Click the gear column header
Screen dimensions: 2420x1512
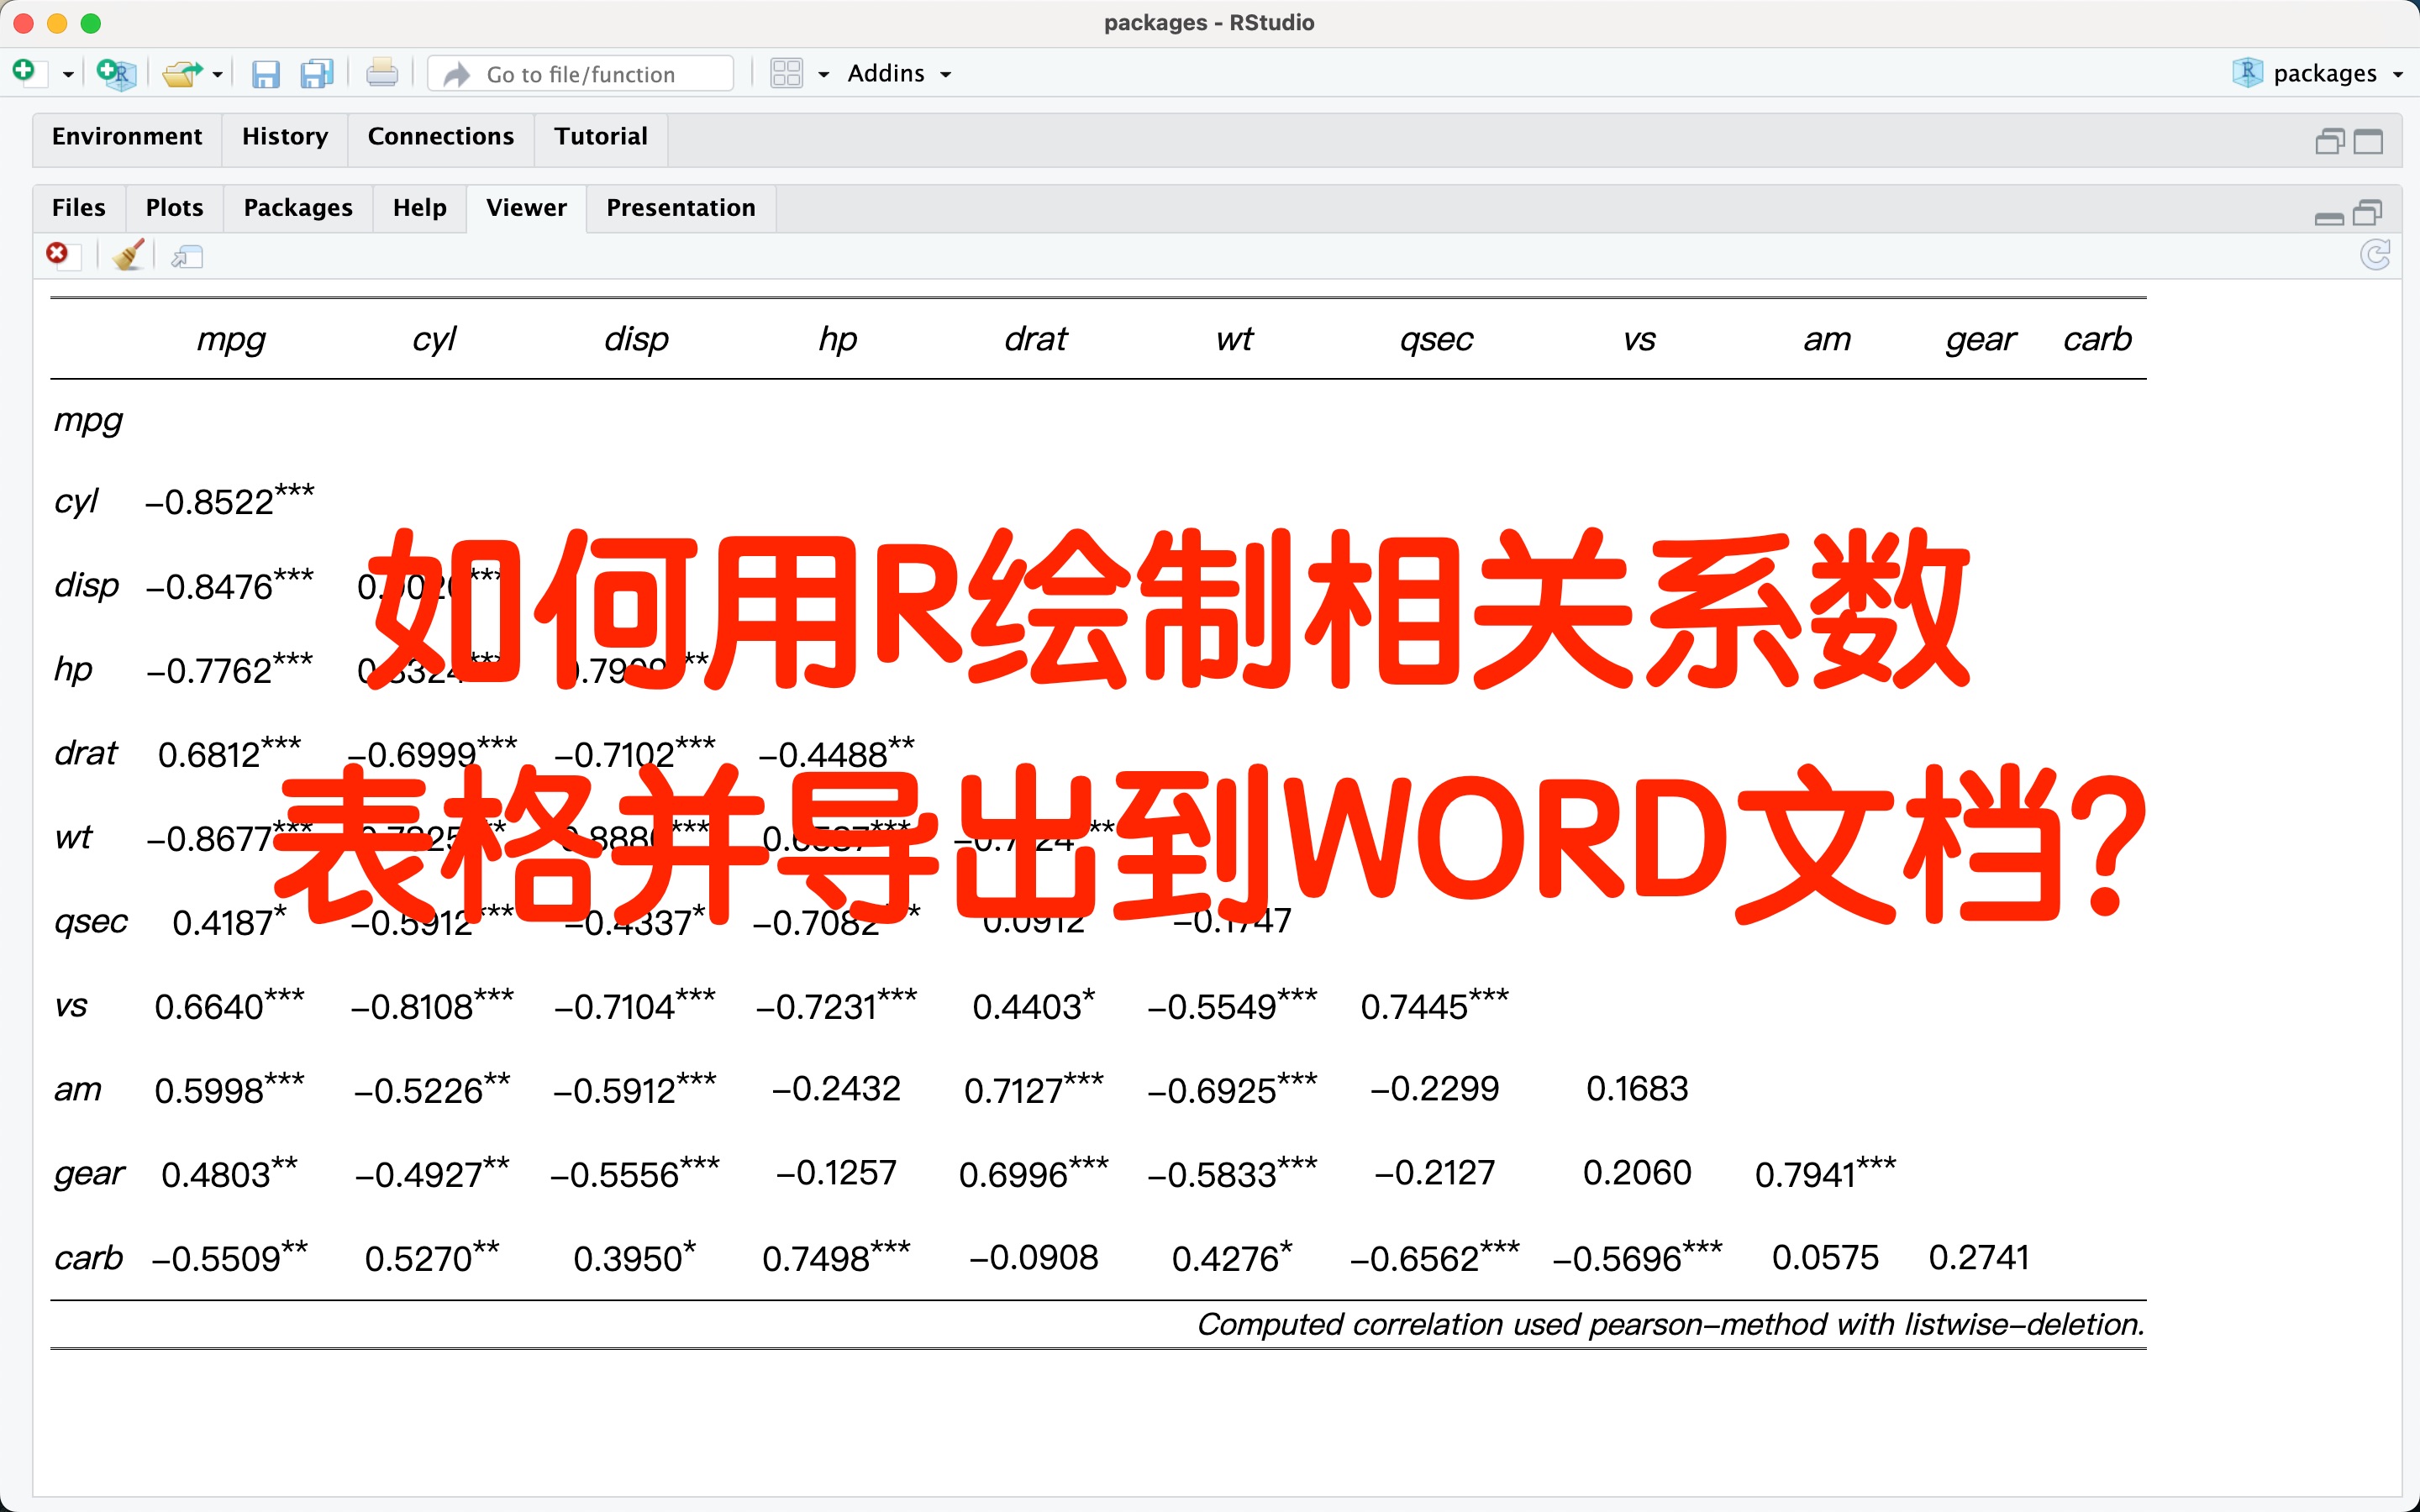(1981, 340)
